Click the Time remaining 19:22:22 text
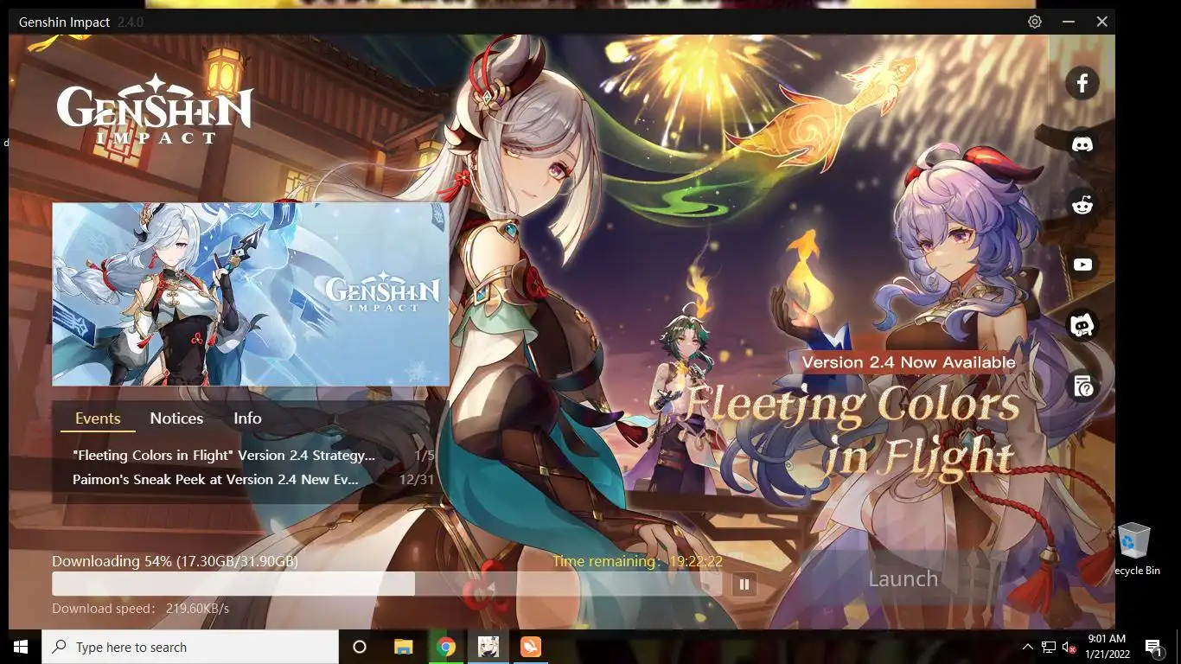This screenshot has height=664, width=1181. [637, 561]
